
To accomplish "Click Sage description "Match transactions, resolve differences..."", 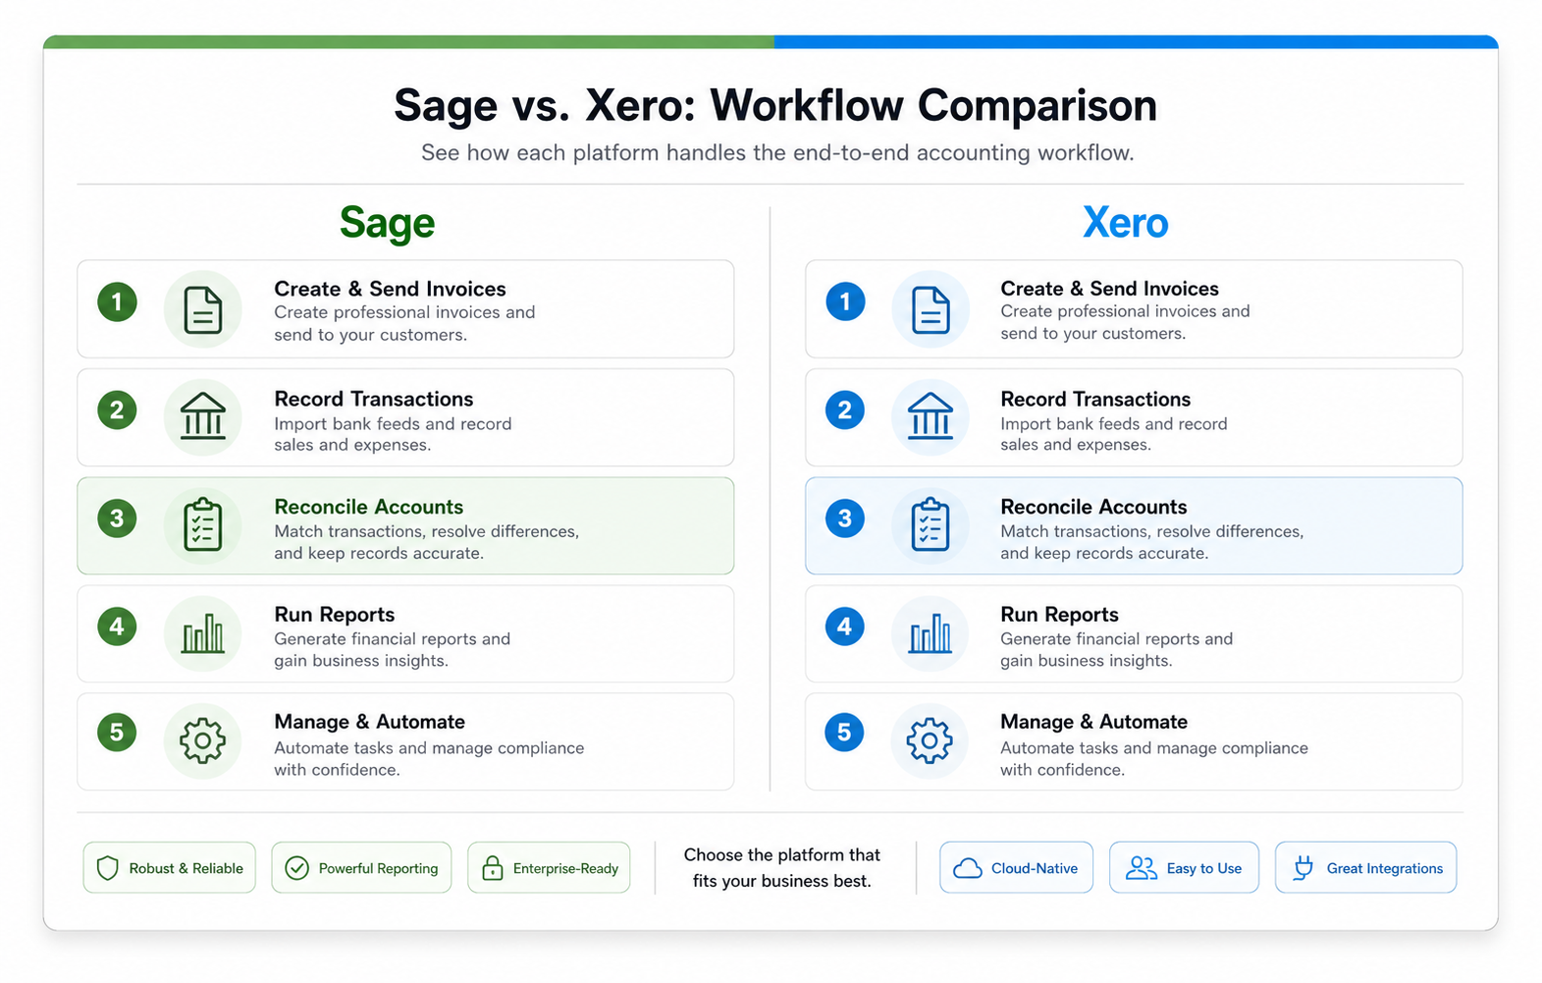I will (x=427, y=542).
